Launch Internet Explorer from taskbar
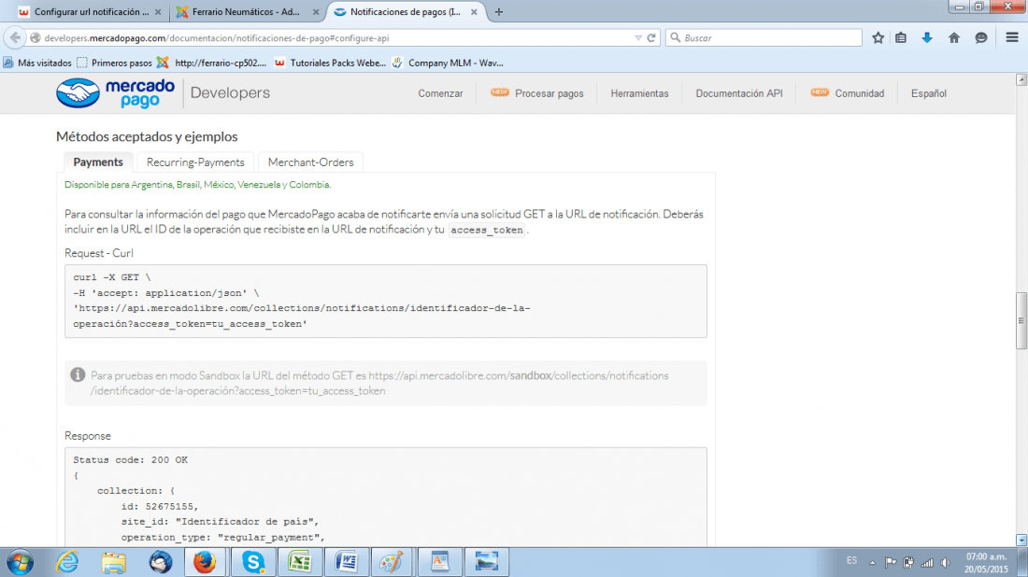The image size is (1028, 577). [67, 562]
